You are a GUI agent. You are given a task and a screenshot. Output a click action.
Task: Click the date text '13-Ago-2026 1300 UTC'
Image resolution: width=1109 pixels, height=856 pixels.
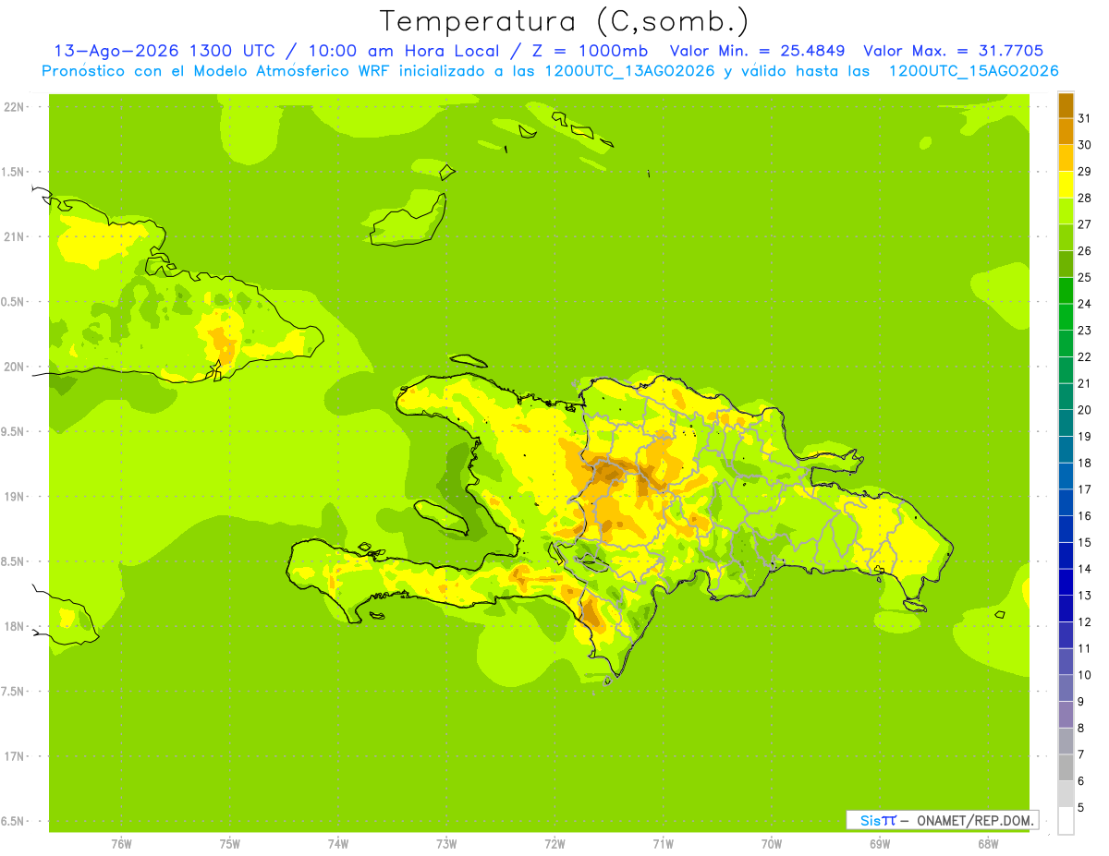tap(165, 51)
